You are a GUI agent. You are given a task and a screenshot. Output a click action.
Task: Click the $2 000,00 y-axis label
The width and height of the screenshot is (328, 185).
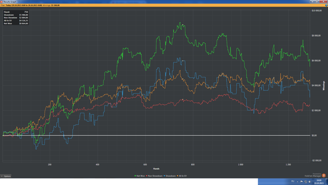pyautogui.click(x=316, y=110)
